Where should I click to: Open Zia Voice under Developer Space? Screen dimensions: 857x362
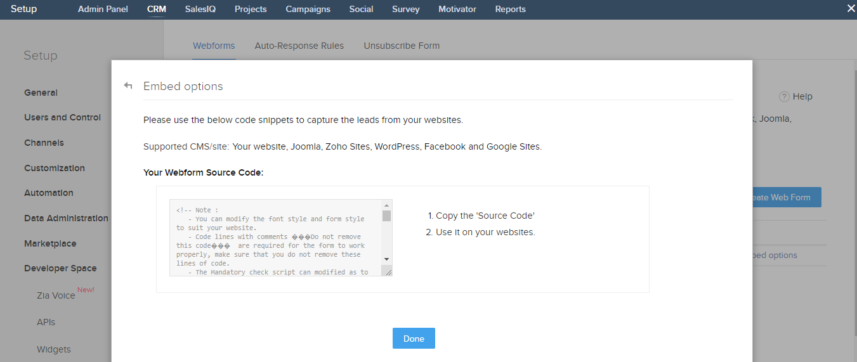click(56, 295)
